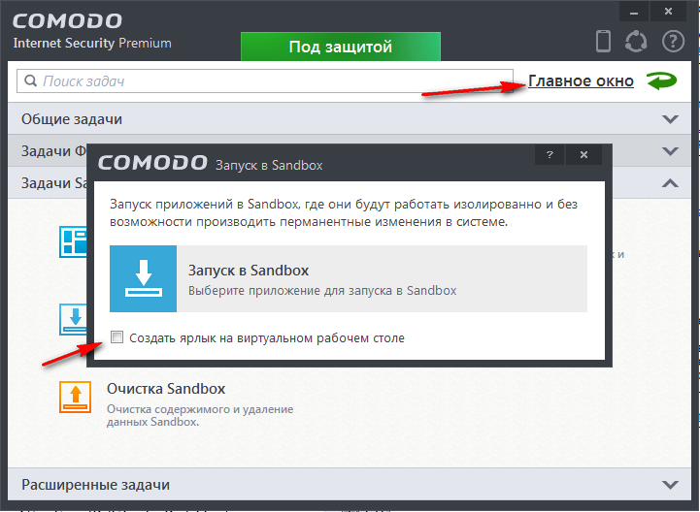The height and width of the screenshot is (512, 700).
Task: Click the partly hidden blue download icon behind dialog
Action: 73,319
